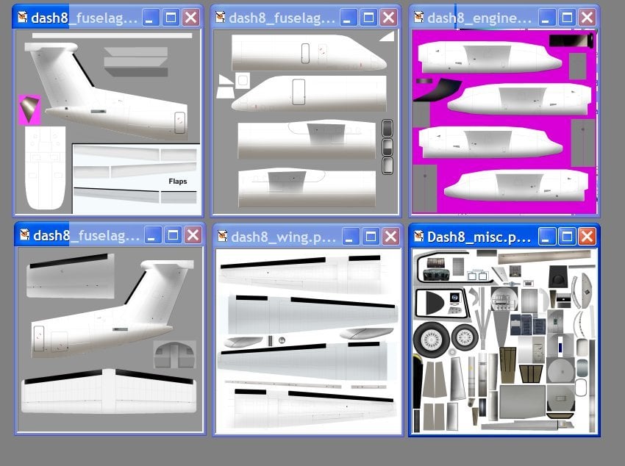
Task: Select the dash8_wing window title text
Action: click(x=283, y=237)
